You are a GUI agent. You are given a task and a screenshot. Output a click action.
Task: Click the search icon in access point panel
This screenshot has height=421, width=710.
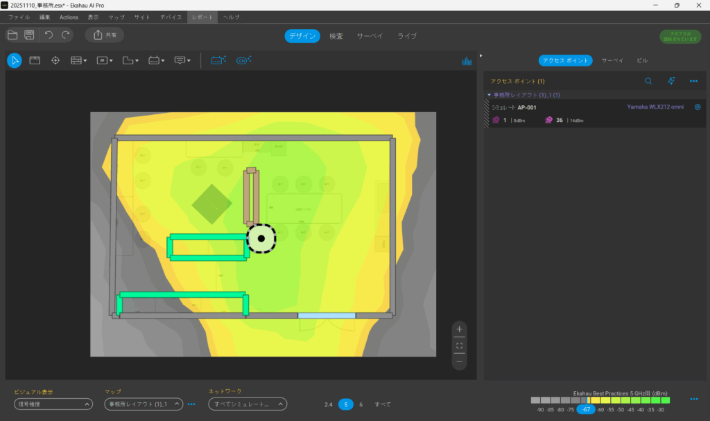[648, 81]
